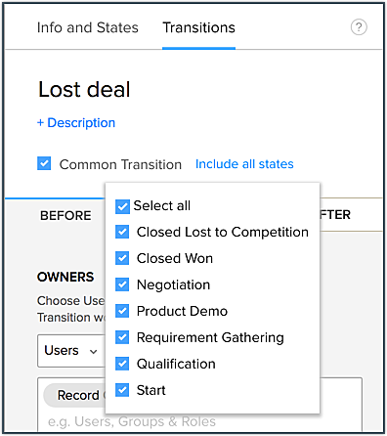Open the Users dropdown
This screenshot has height=436, width=387.
click(71, 351)
